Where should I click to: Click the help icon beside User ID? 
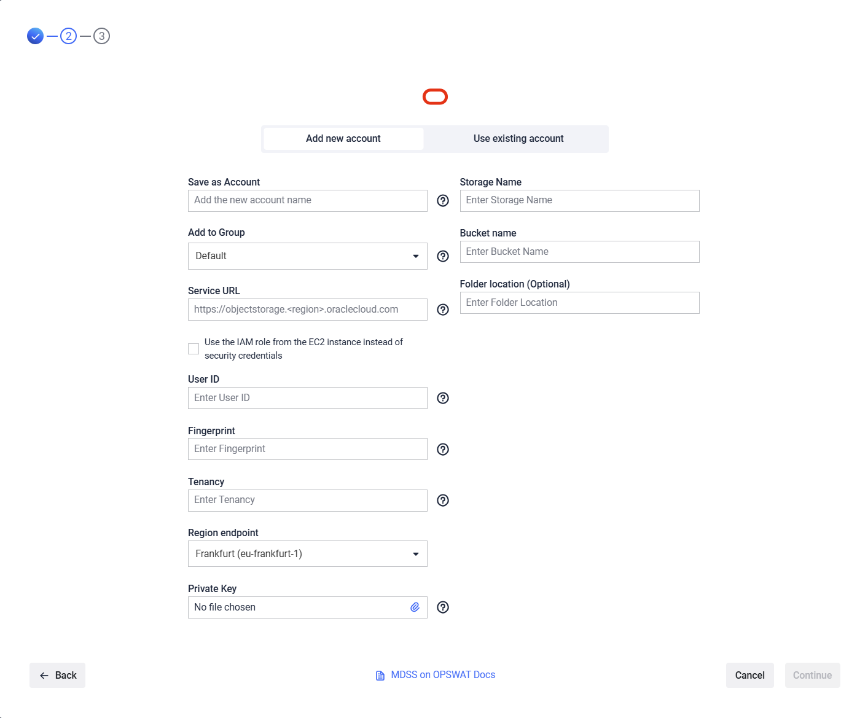click(443, 398)
